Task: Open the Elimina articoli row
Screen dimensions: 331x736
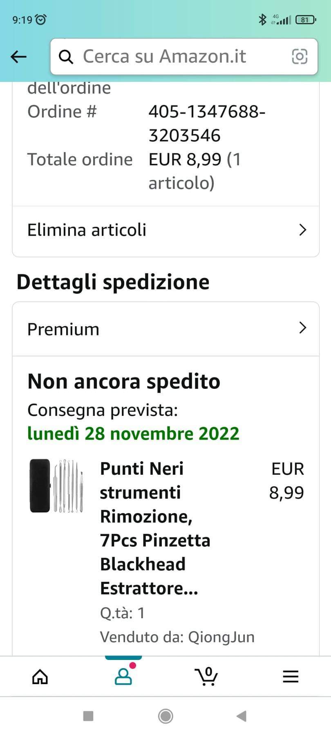Action: pyautogui.click(x=165, y=231)
